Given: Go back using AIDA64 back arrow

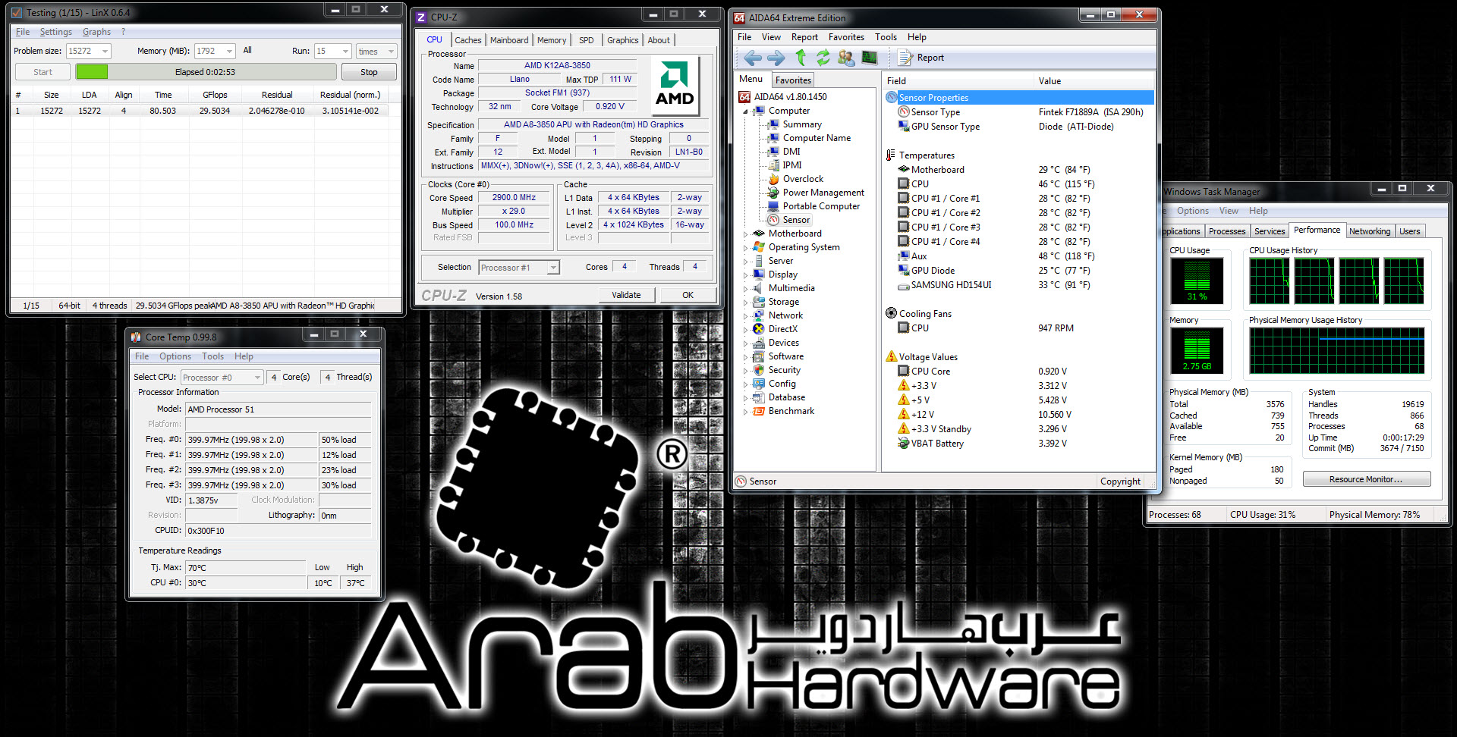Looking at the screenshot, I should (x=752, y=58).
